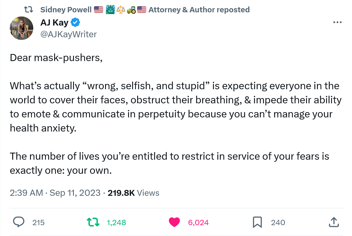Viewport: 352px width, 236px height.
Task: Click the reply speech bubble icon
Action: coord(19,222)
